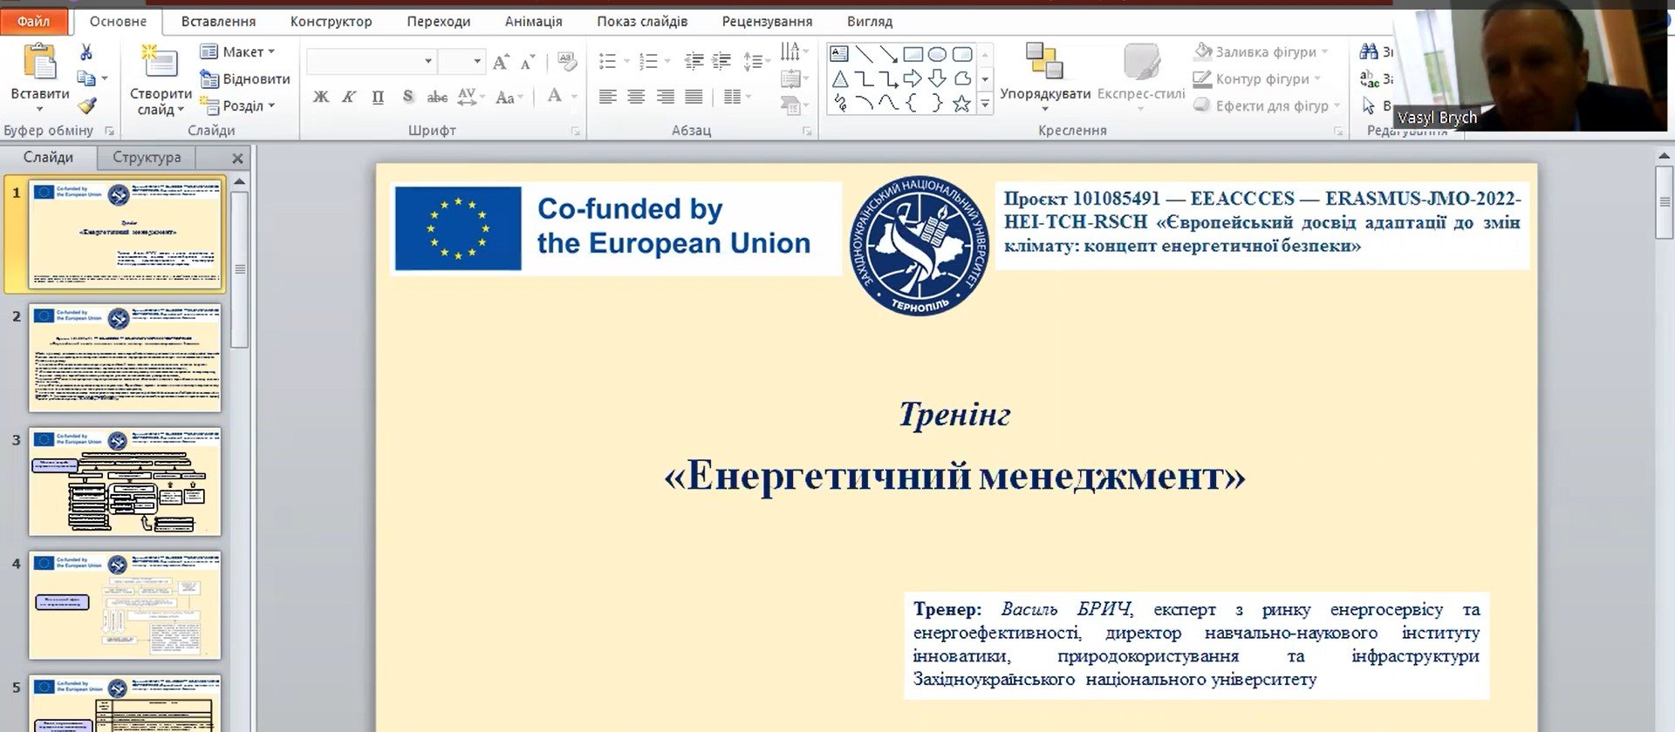Toggle strikethrough (abc) formatting
The width and height of the screenshot is (1675, 732).
[x=437, y=97]
